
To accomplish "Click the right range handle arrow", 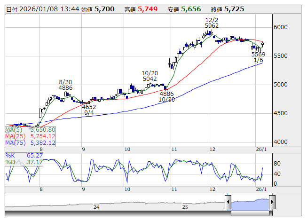I will click(272, 203).
